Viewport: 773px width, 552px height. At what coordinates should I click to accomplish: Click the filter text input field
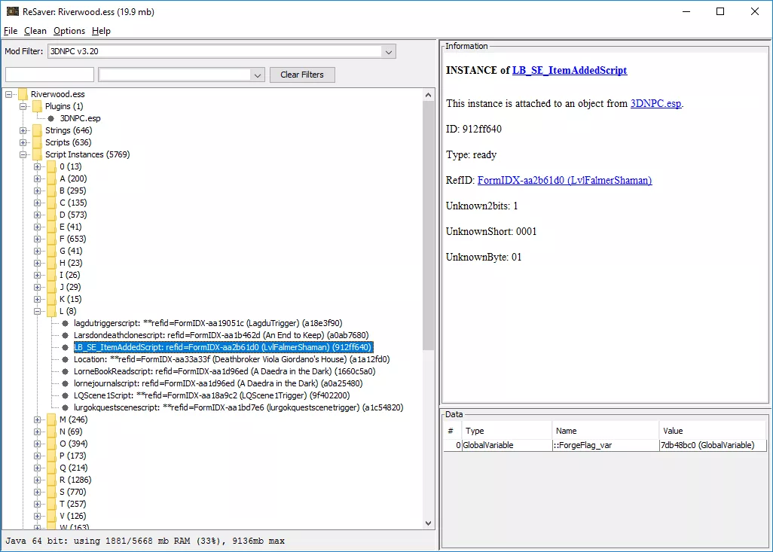pyautogui.click(x=50, y=75)
